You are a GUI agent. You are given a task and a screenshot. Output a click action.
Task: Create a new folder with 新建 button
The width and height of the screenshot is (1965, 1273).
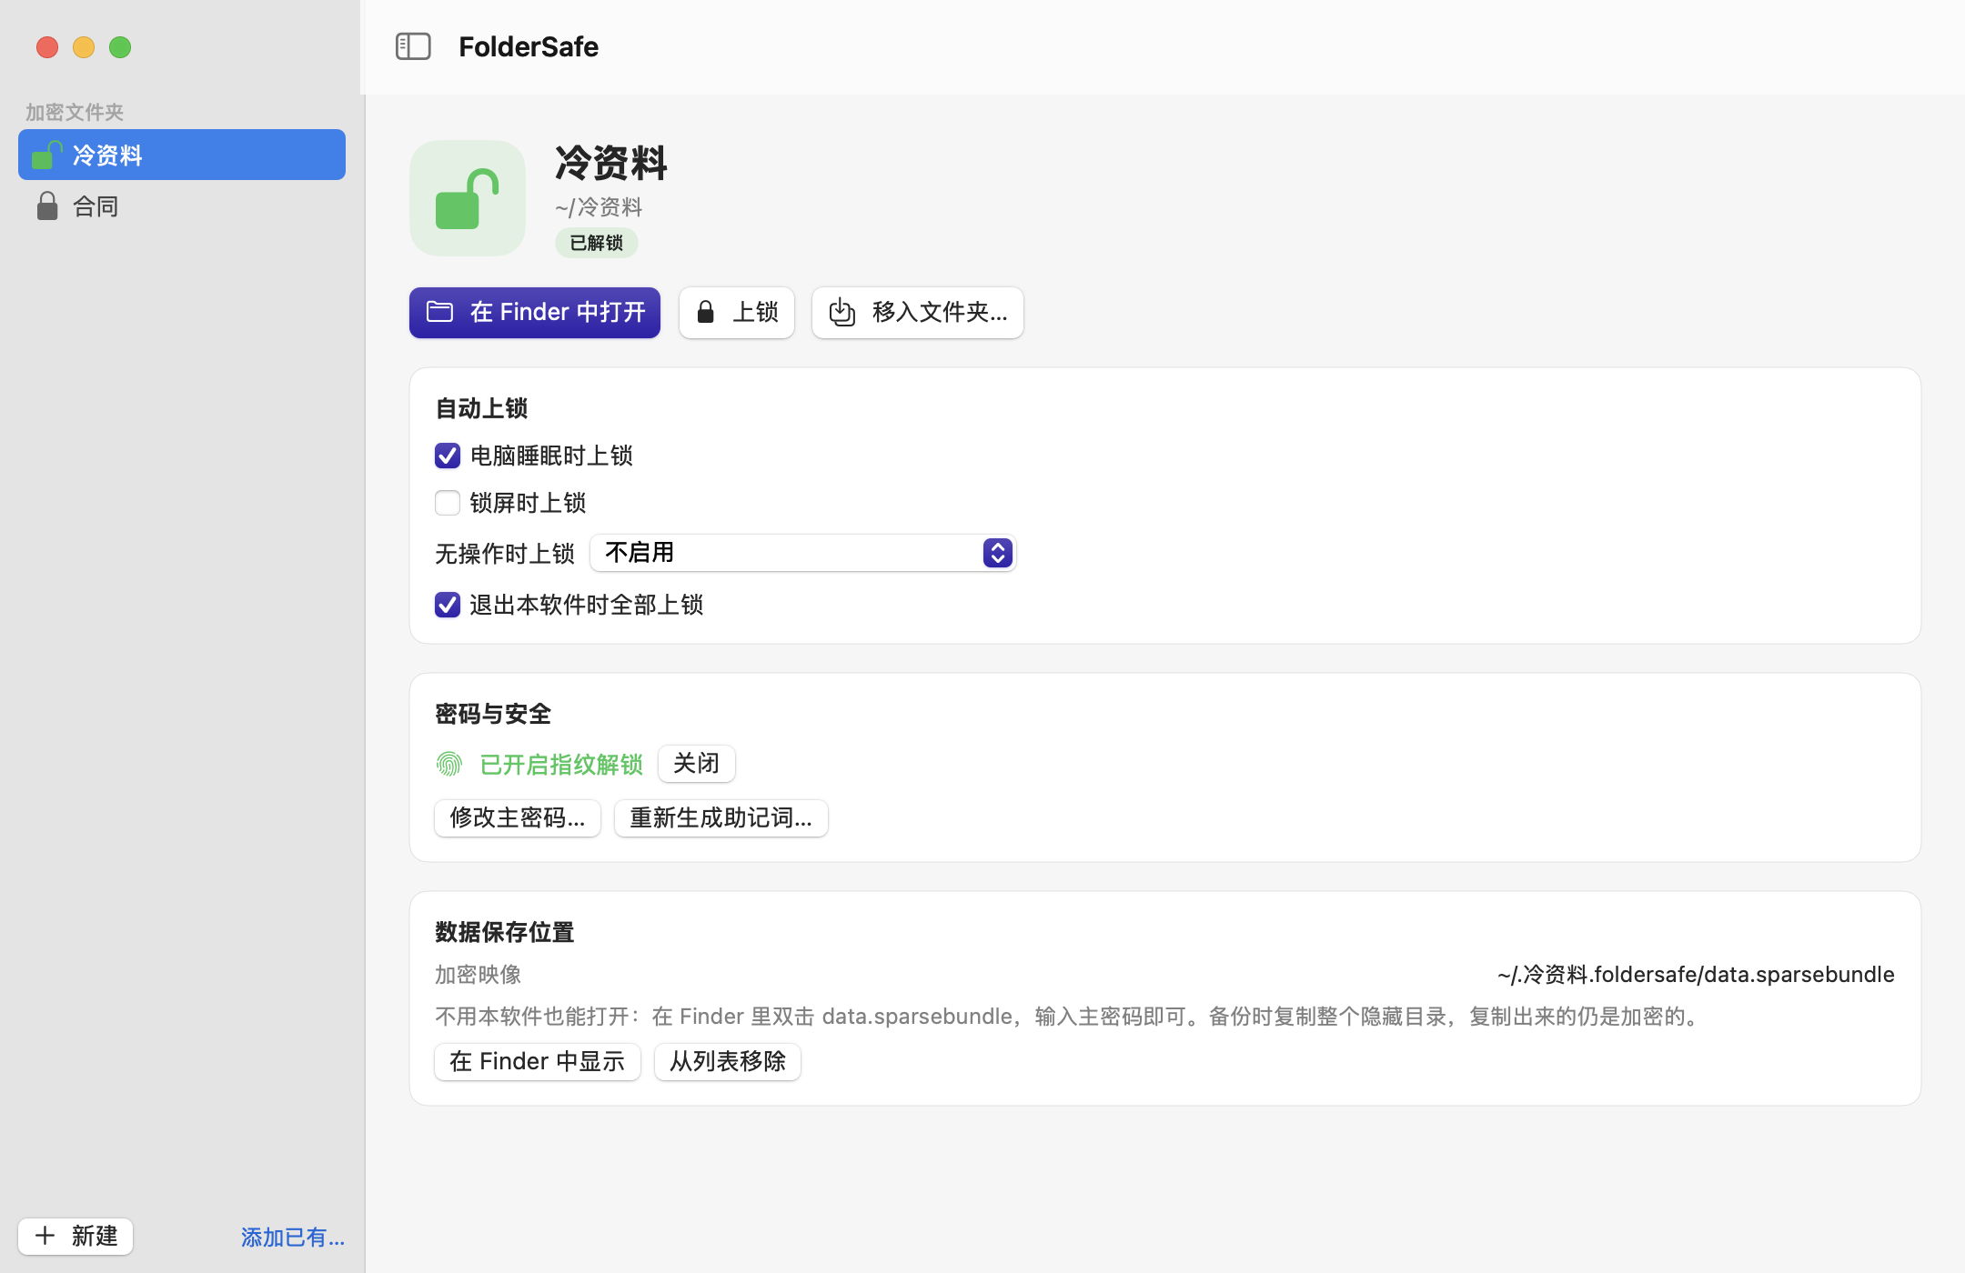(76, 1237)
